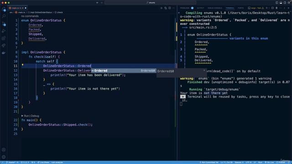Click the Shipped variant on line 3
Screen dimensions: 292x164
pyautogui.click(x=35, y=34)
